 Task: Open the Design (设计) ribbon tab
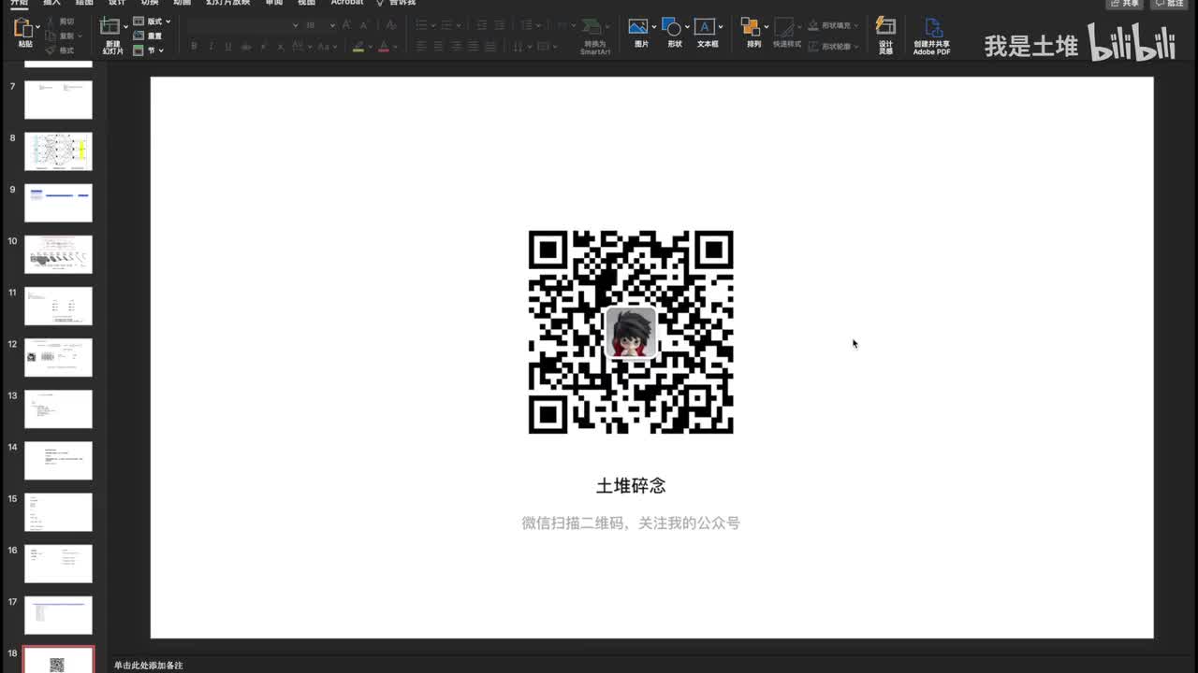tap(117, 3)
